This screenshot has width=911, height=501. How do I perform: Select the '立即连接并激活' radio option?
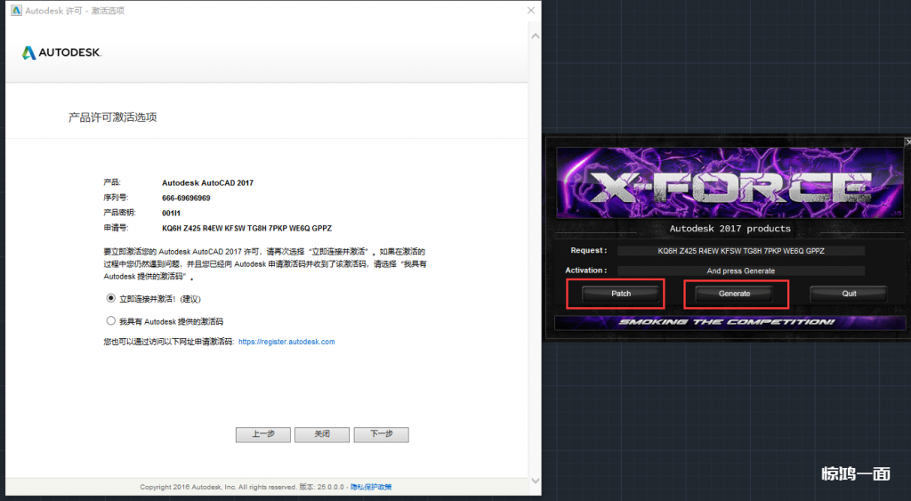tap(111, 299)
